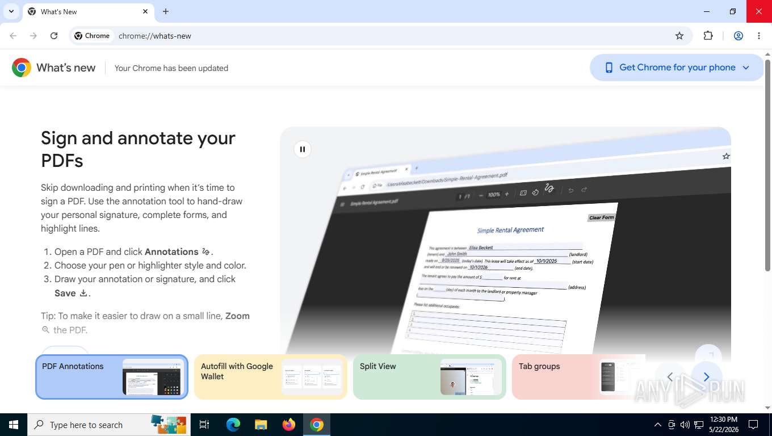The image size is (772, 436).
Task: Open Task View on taskbar
Action: (x=204, y=425)
